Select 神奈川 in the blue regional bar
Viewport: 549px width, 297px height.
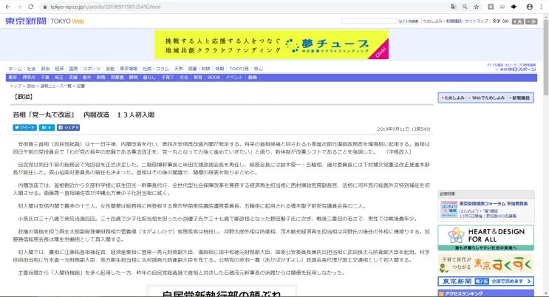[x=29, y=78]
